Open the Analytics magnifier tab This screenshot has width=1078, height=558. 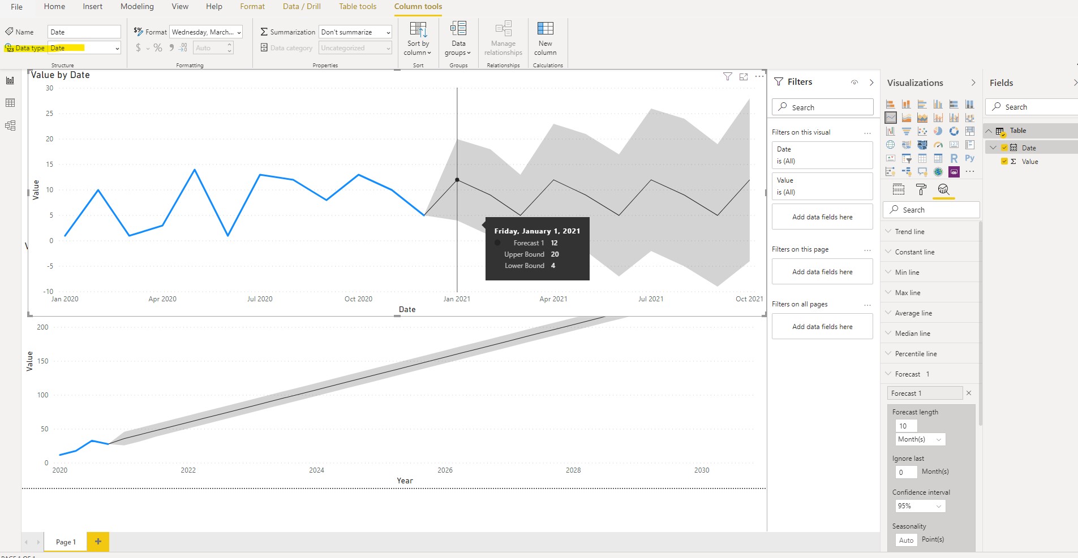point(943,189)
